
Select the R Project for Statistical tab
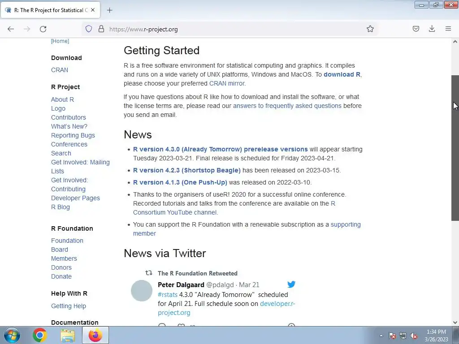[50, 10]
